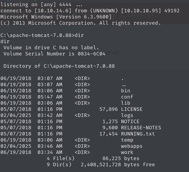Image resolution: width=189 pixels, height=172 pixels.
Task: Select the logs directory name
Action: click(x=127, y=115)
